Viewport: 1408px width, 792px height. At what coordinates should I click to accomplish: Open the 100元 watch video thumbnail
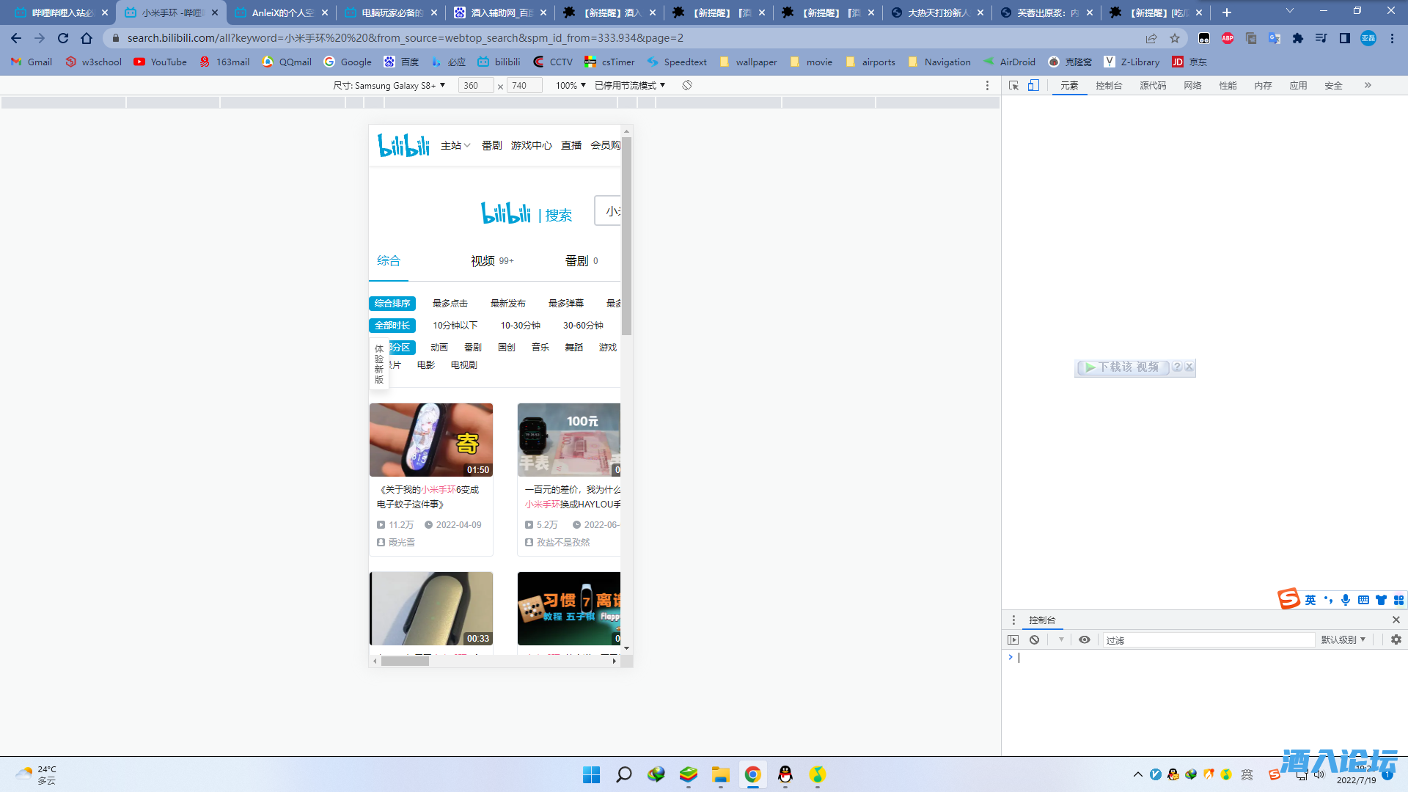(x=569, y=440)
